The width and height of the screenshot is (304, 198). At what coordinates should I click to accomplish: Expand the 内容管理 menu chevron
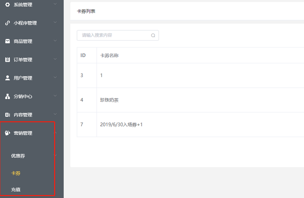coord(55,114)
